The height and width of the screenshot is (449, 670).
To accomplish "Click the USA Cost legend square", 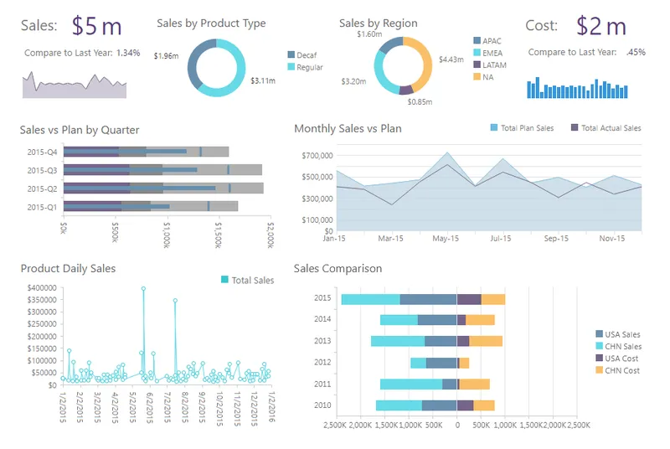I will coord(599,358).
